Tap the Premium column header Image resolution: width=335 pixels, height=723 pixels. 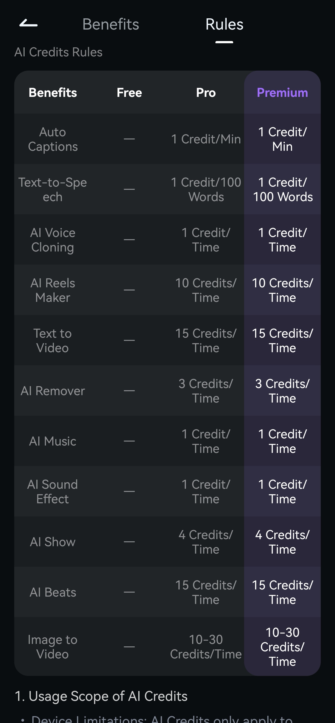(282, 92)
